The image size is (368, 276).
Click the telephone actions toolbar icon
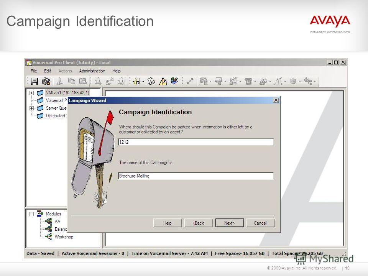click(248, 81)
